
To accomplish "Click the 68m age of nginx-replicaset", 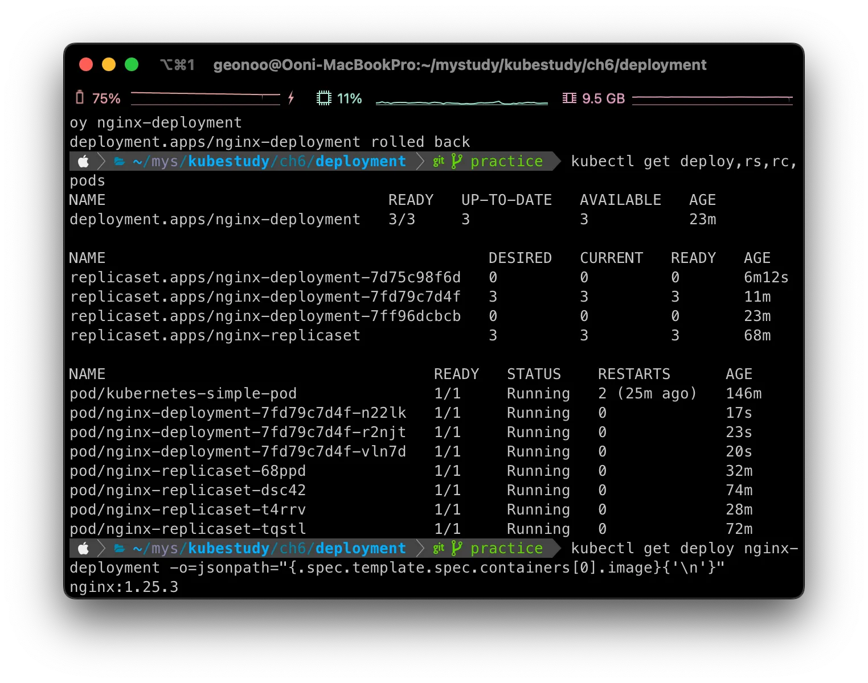I will pyautogui.click(x=758, y=335).
